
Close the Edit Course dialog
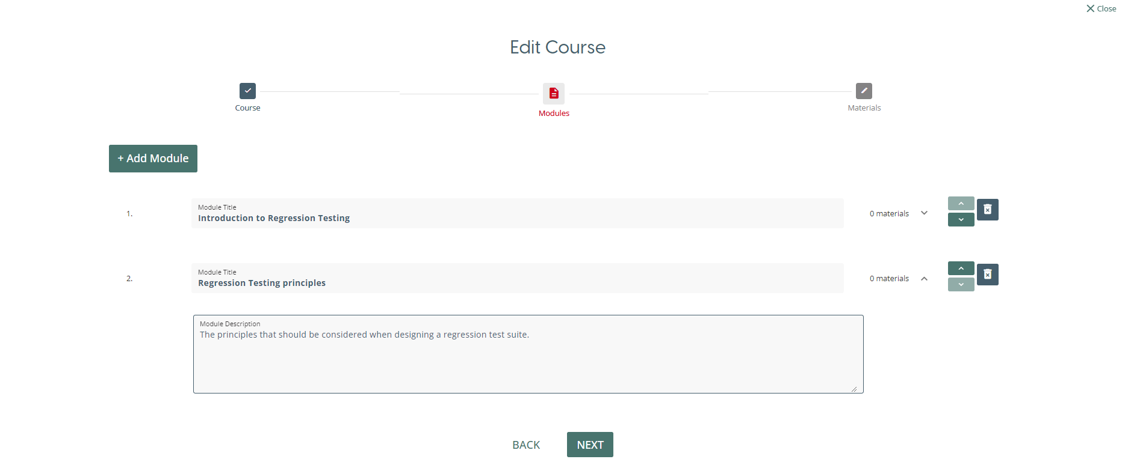pyautogui.click(x=1101, y=8)
